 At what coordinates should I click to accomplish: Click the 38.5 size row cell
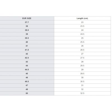(x=27, y=30)
